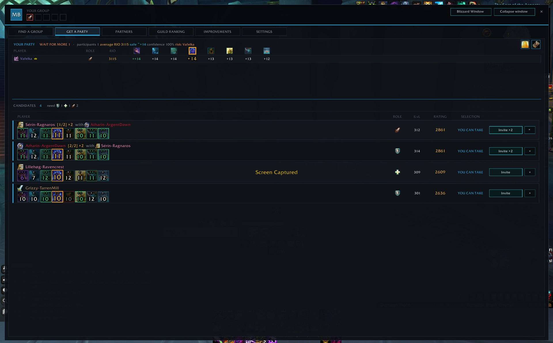553x343 pixels.
Task: Dismiss Grizzy-TarrenMill candidate with the × button
Action: coord(530,193)
